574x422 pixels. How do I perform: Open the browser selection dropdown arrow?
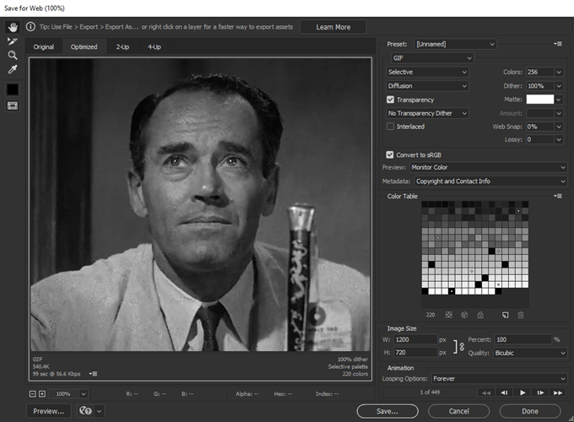click(x=100, y=411)
